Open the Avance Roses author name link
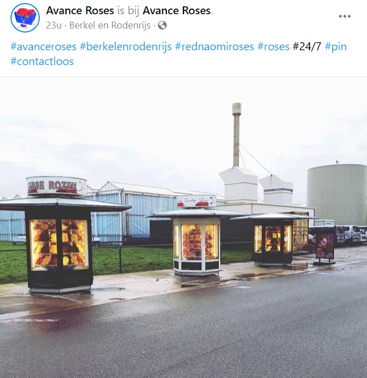Screen dimensions: 367x378 pyautogui.click(x=80, y=10)
